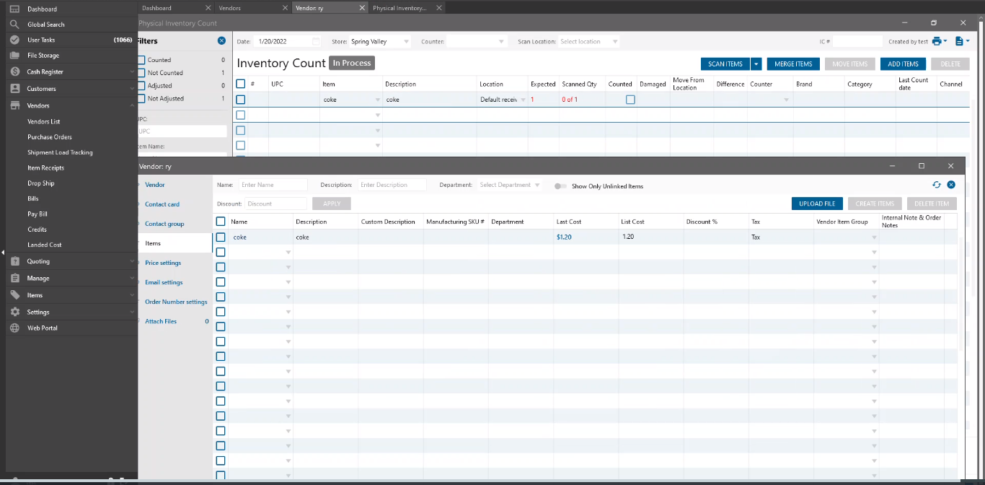Click the document export icon
Screen dimensions: 985x485
[x=960, y=42]
